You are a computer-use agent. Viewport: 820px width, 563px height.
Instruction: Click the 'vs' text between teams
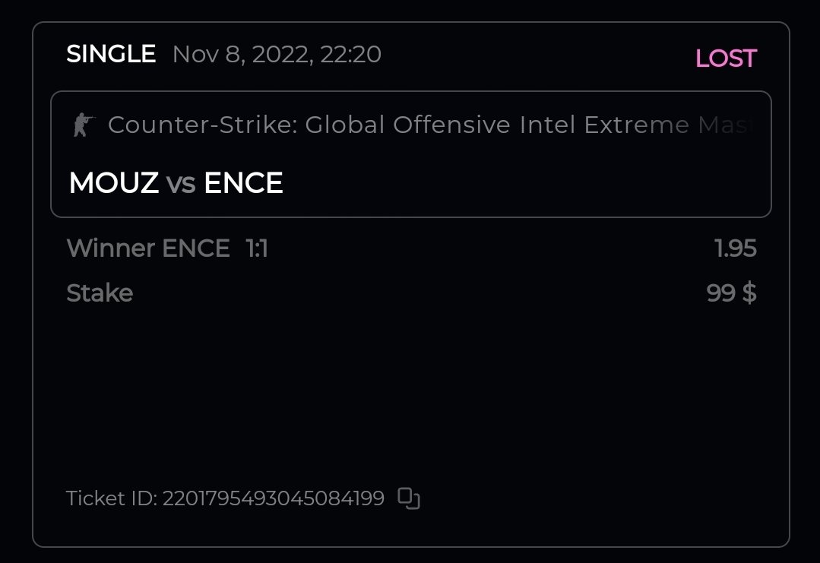point(181,184)
